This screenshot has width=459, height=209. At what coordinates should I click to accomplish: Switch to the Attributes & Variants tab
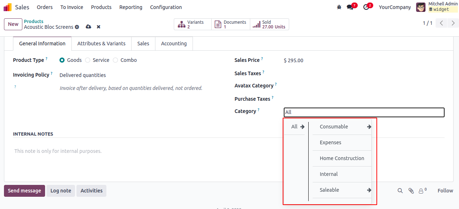[x=101, y=44]
